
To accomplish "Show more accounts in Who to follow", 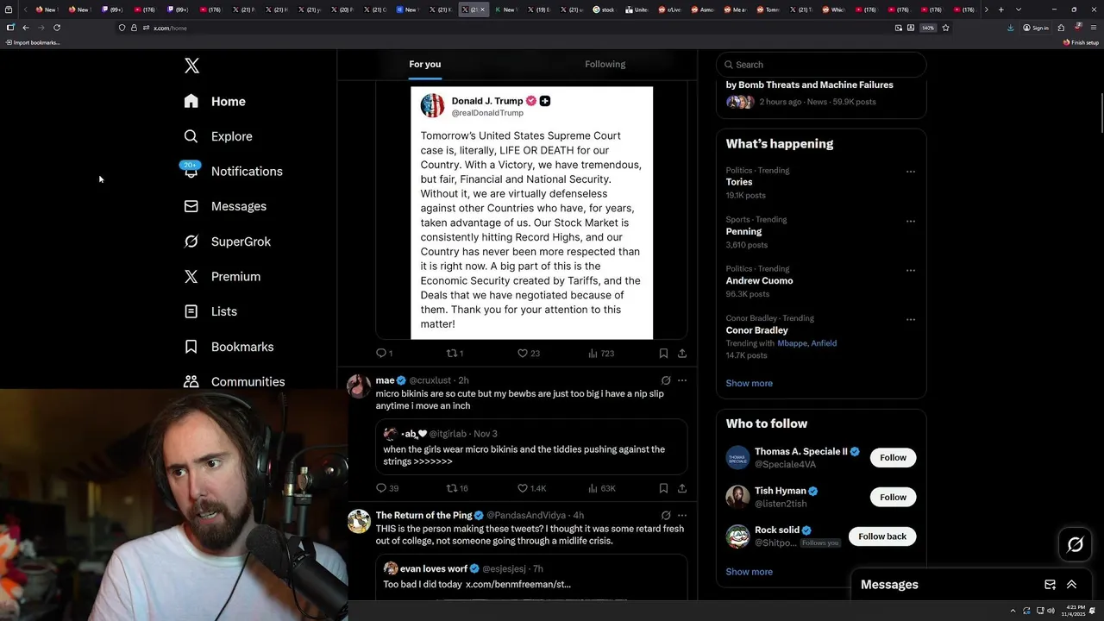I will point(749,572).
